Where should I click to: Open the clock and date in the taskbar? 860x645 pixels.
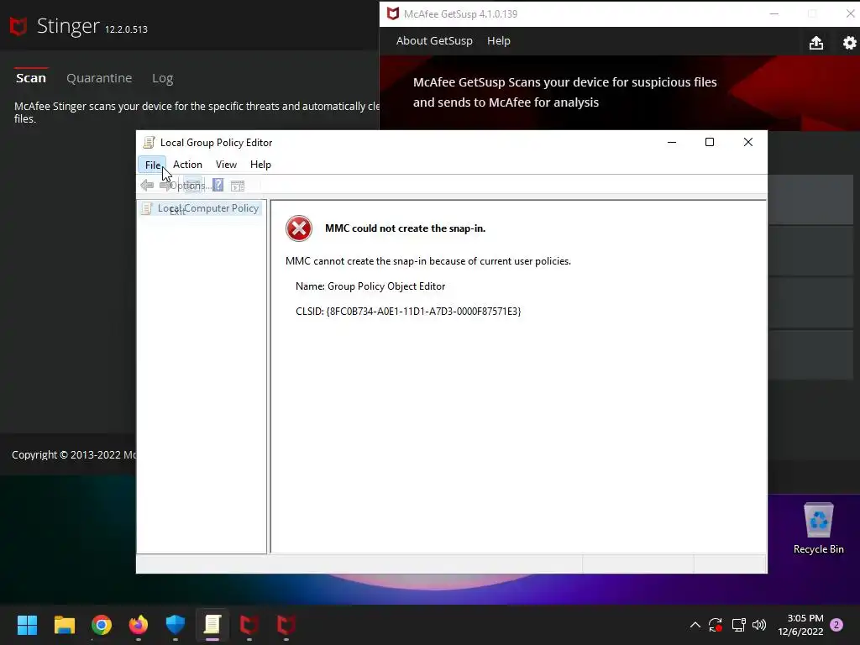point(800,625)
